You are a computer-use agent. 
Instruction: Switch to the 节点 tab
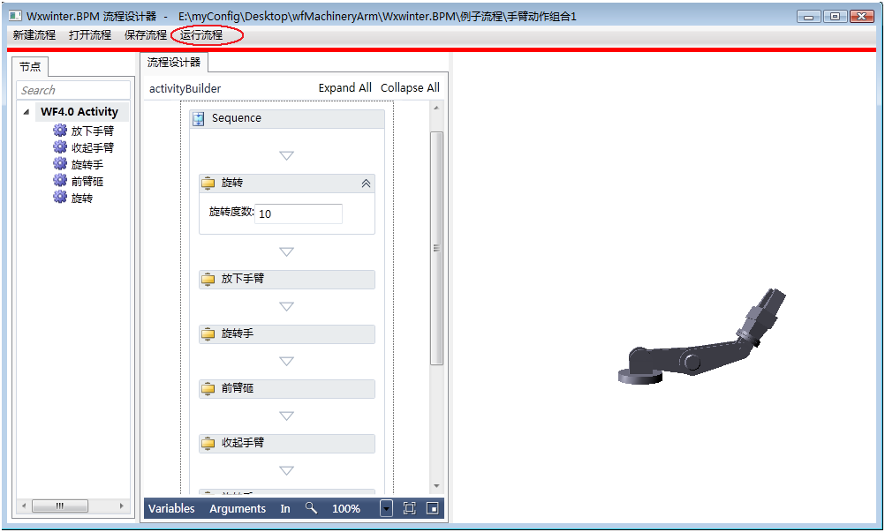31,66
